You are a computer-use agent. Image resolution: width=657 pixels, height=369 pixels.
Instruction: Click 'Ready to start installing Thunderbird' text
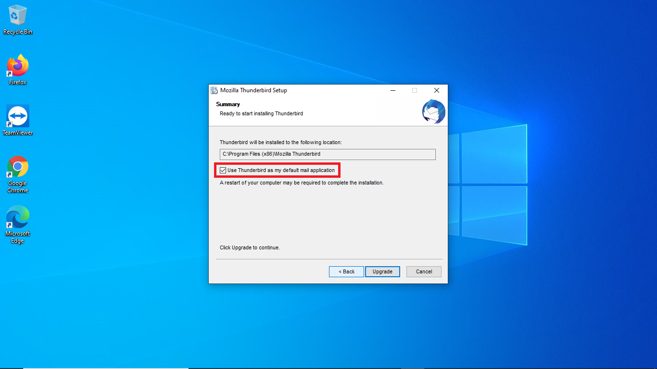tap(261, 114)
